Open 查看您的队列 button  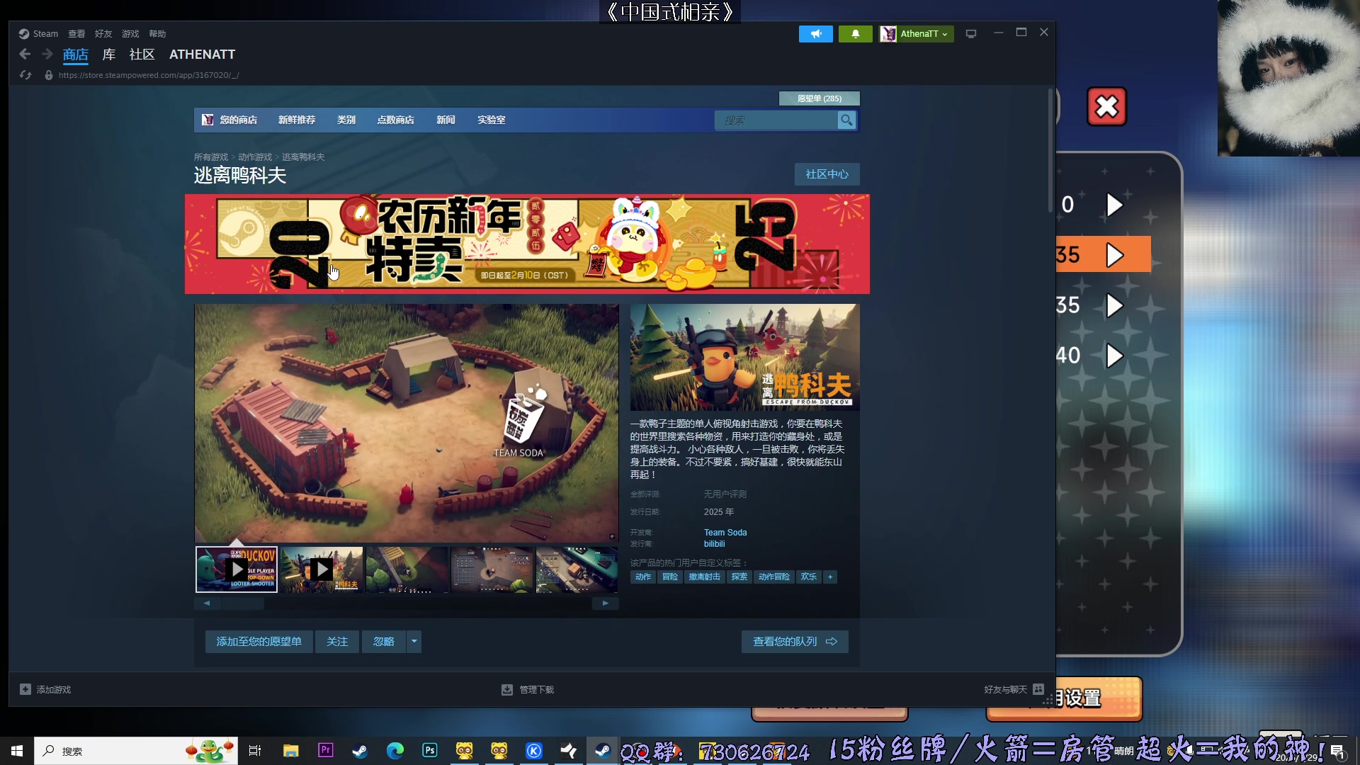795,642
